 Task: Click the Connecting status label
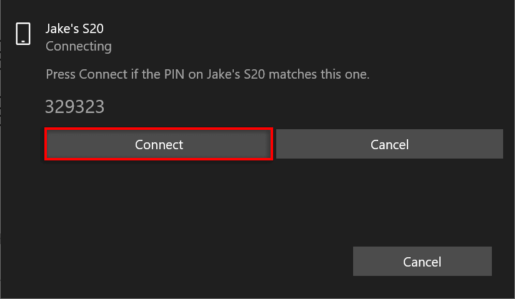79,46
